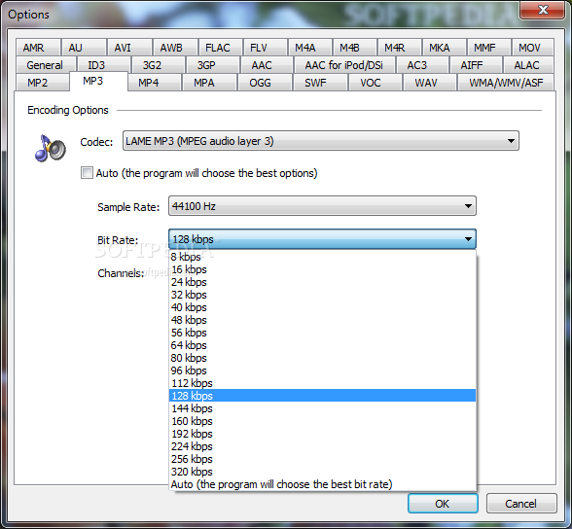Select the AAC for iPod/DSi tab

pyautogui.click(x=344, y=65)
